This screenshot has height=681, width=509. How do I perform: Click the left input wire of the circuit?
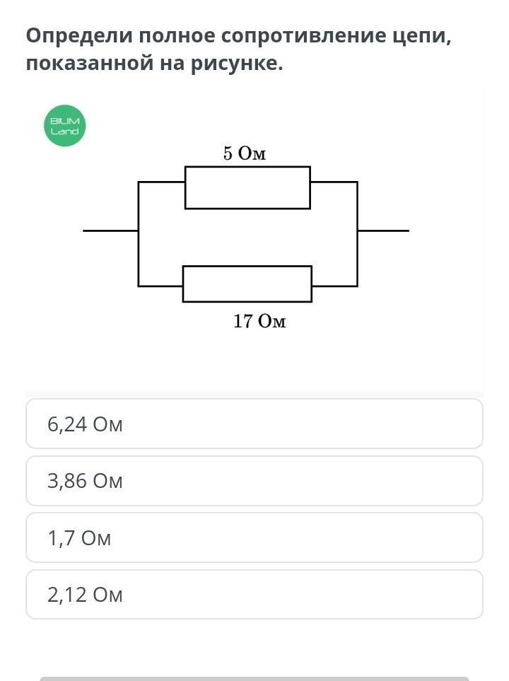coord(110,231)
